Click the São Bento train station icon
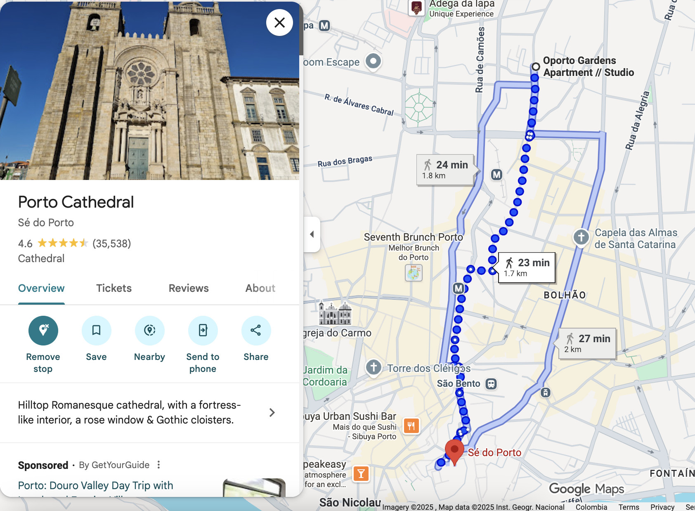This screenshot has width=695, height=511. [491, 384]
